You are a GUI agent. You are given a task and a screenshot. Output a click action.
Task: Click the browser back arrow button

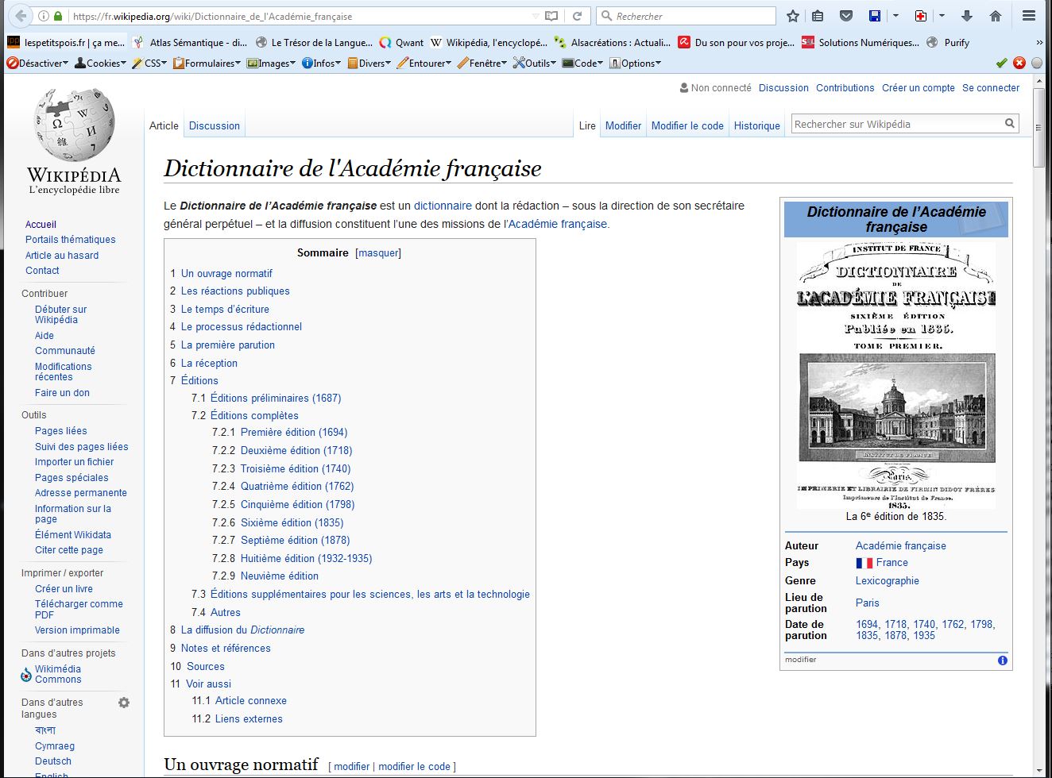(x=20, y=16)
